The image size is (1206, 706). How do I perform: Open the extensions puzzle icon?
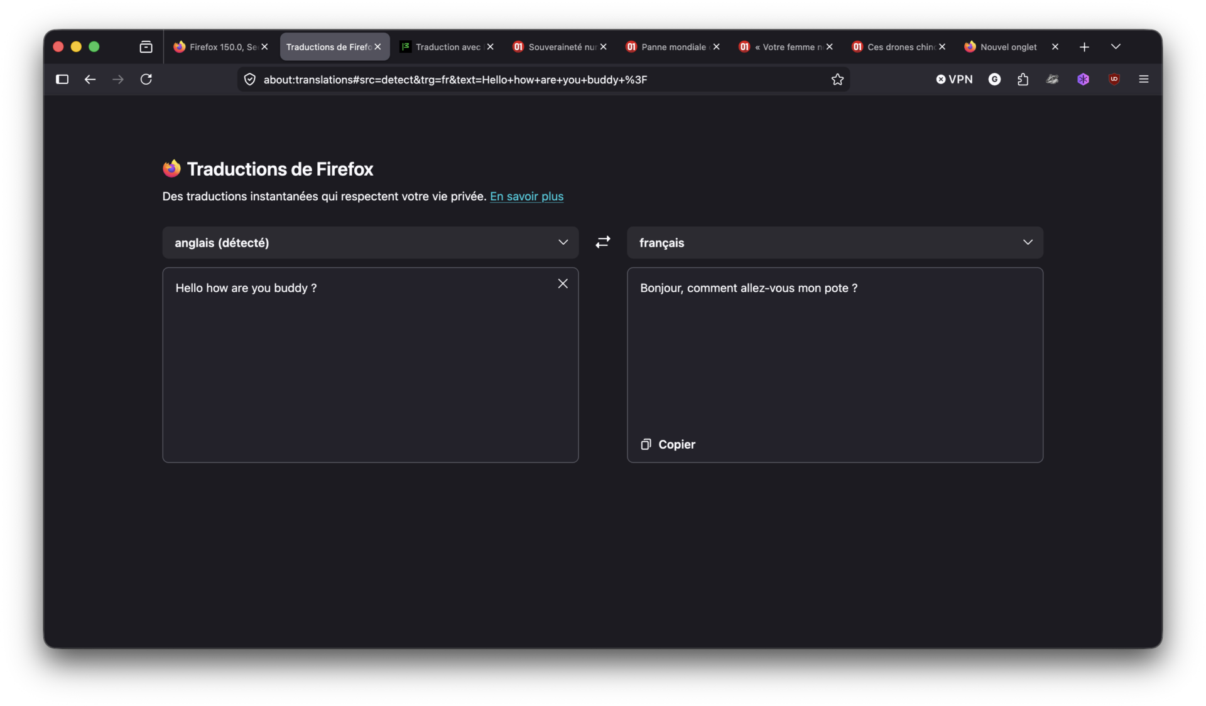tap(1023, 80)
